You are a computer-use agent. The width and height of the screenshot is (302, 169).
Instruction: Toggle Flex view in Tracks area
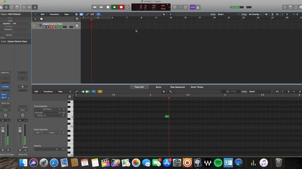click(x=92, y=15)
